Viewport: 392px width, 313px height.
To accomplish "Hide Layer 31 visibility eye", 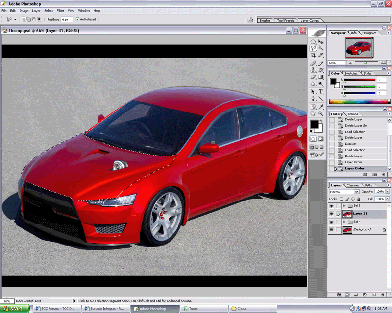I will pyautogui.click(x=332, y=214).
